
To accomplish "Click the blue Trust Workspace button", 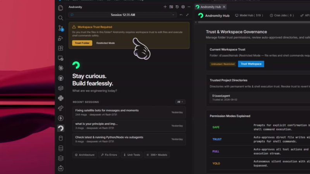I will coord(251,64).
